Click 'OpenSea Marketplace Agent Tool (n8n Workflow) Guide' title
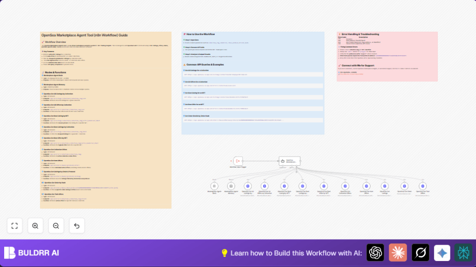The height and width of the screenshot is (267, 476). point(85,35)
